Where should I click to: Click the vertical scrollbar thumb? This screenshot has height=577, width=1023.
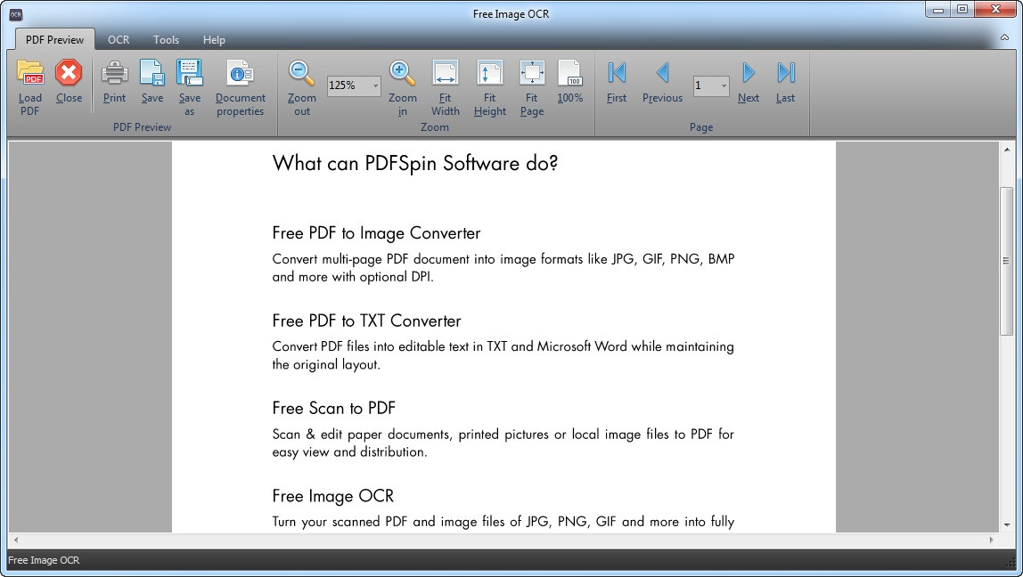click(1007, 261)
